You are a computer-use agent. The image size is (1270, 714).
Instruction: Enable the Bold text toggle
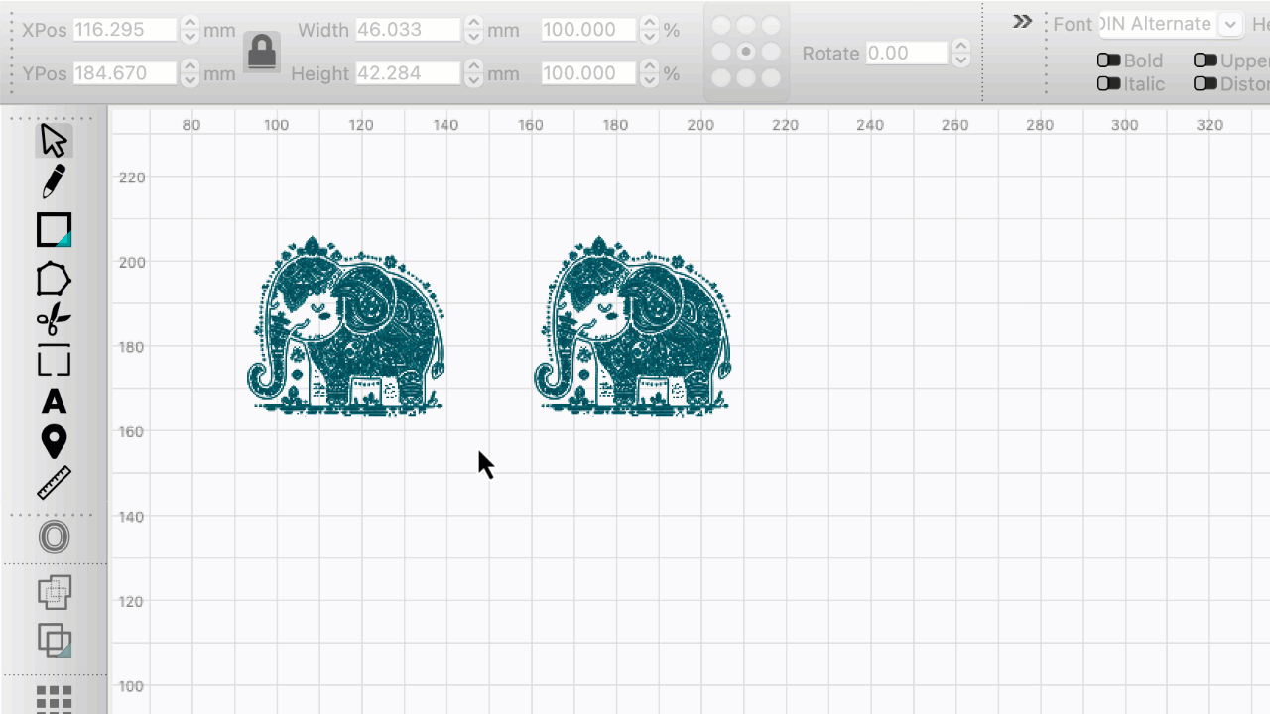[x=1108, y=60]
